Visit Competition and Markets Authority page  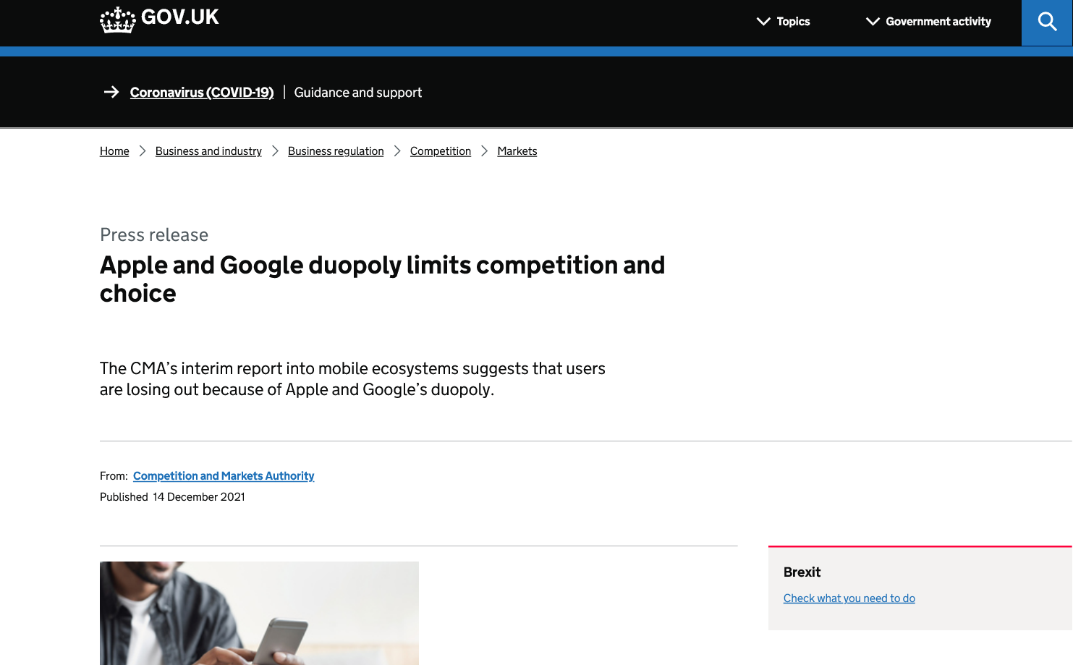224,476
